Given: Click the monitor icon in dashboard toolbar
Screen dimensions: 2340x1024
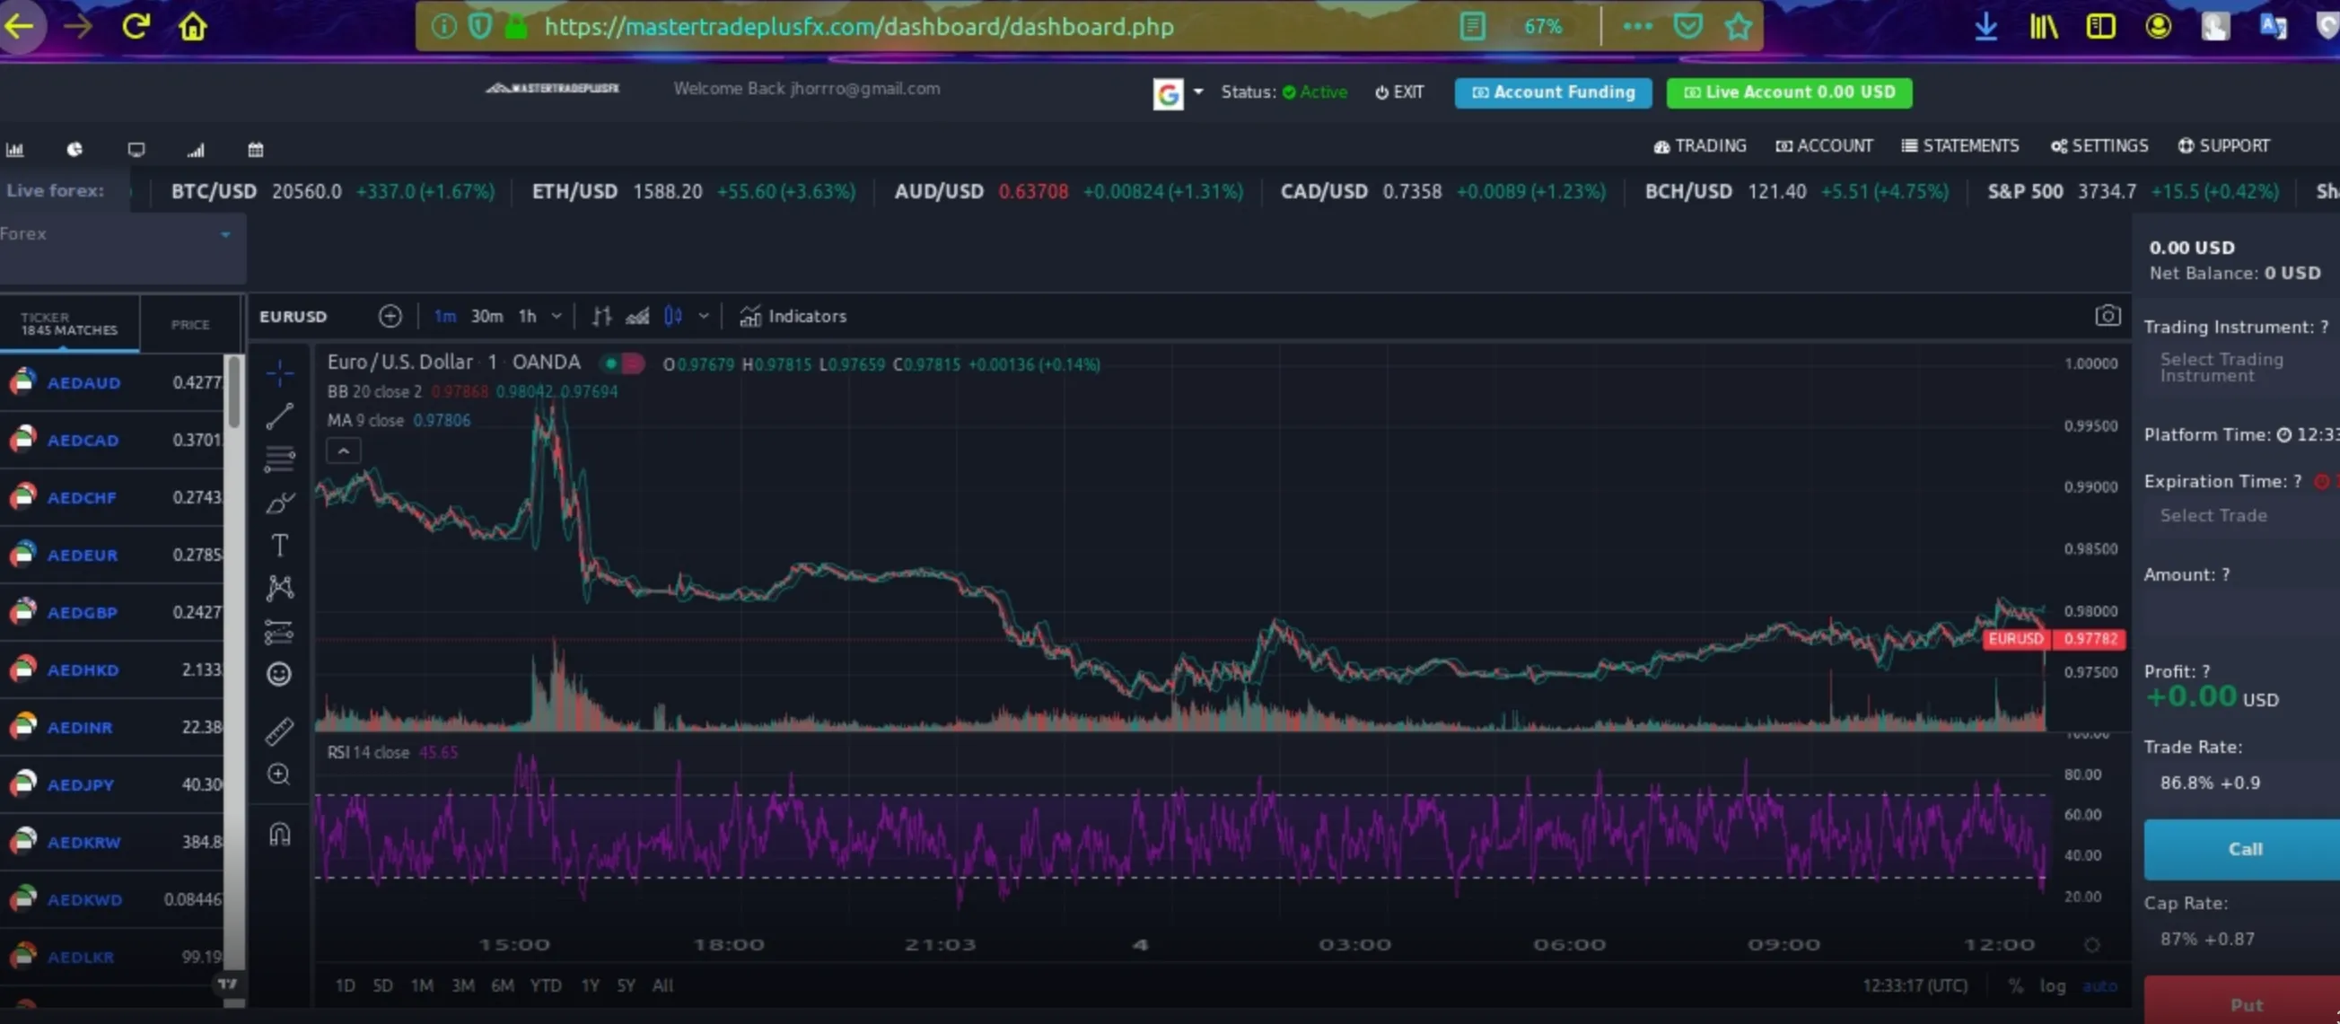Looking at the screenshot, I should click(x=136, y=149).
